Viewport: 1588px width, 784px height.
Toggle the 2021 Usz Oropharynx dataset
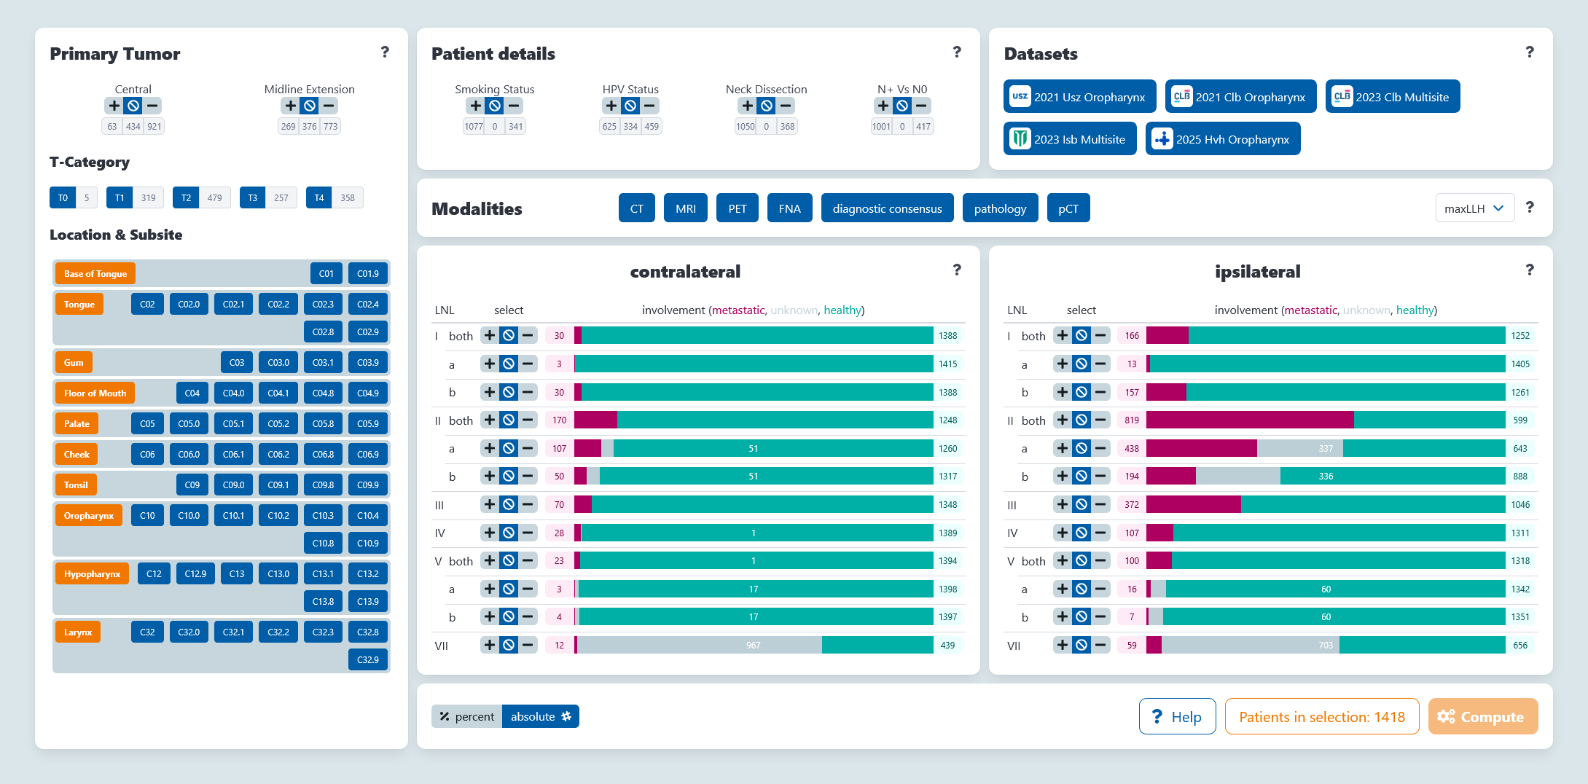point(1079,97)
